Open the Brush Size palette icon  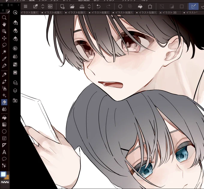click(x=15, y=39)
